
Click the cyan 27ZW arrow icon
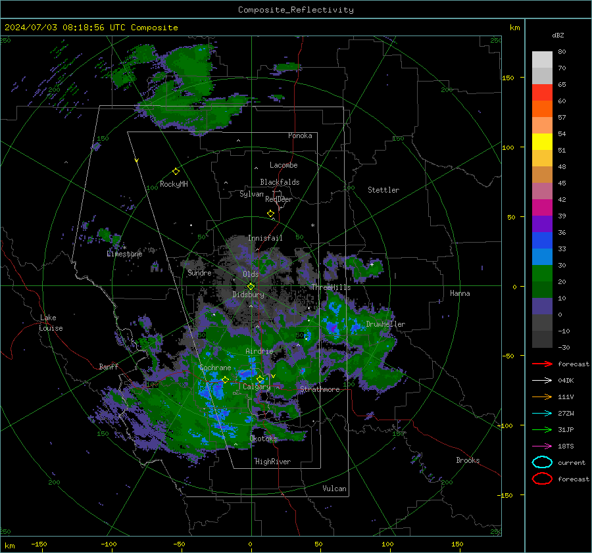click(x=542, y=414)
